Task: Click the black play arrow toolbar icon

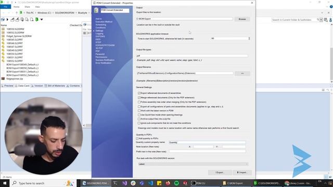Action: point(7,20)
